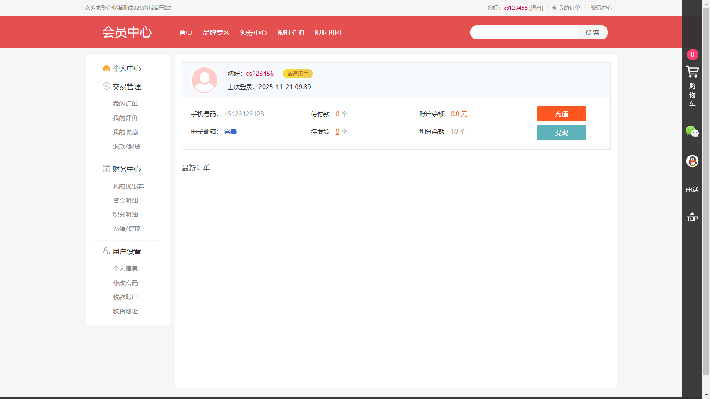710x399 pixels.
Task: Click the 退出 logout link
Action: 536,8
